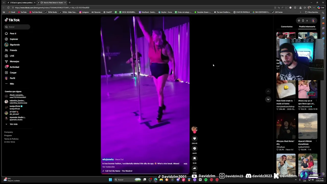This screenshot has height=184, width=327.
Task: Go to previous video arrow
Action: [268, 91]
